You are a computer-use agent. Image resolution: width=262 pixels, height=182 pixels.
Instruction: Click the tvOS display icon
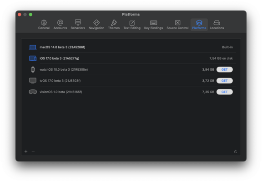pos(33,81)
